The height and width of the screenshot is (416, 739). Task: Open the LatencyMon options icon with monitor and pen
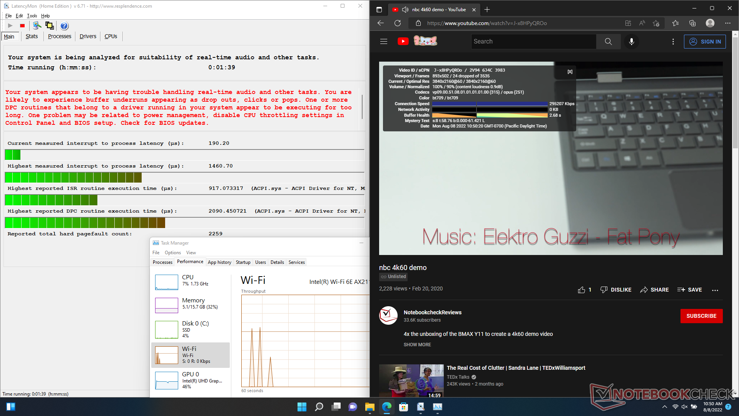click(x=37, y=26)
